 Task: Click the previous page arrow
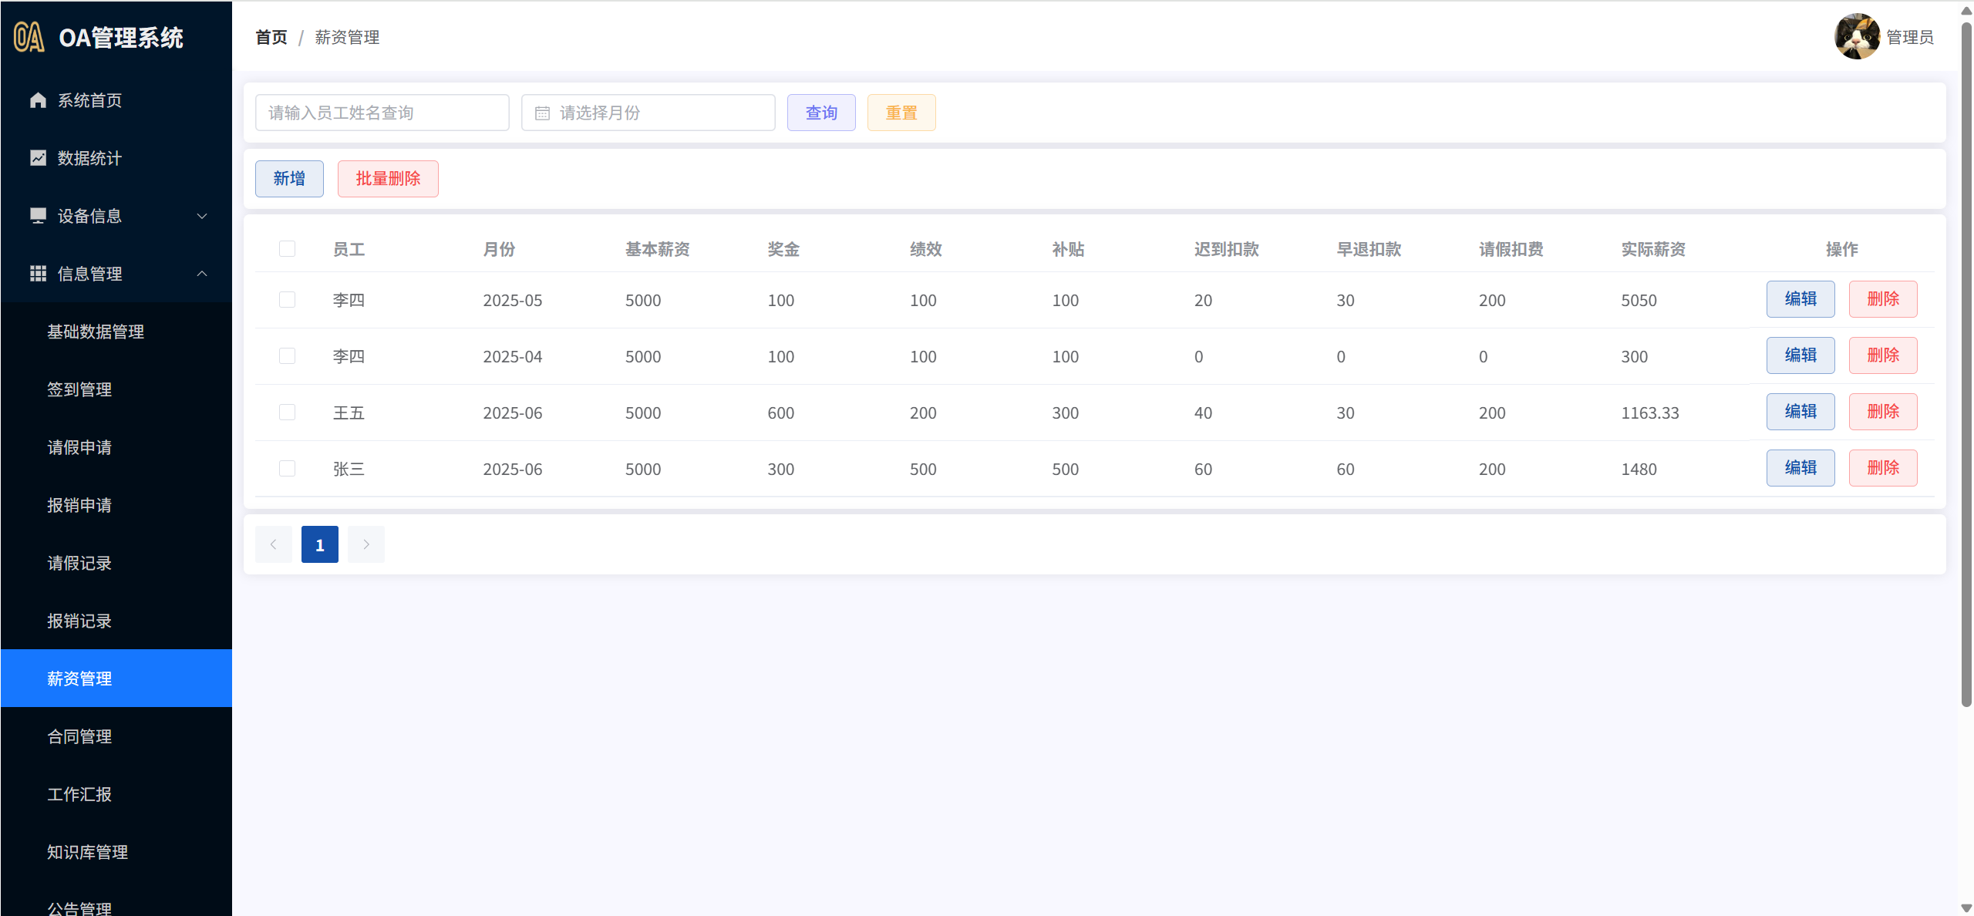tap(274, 544)
